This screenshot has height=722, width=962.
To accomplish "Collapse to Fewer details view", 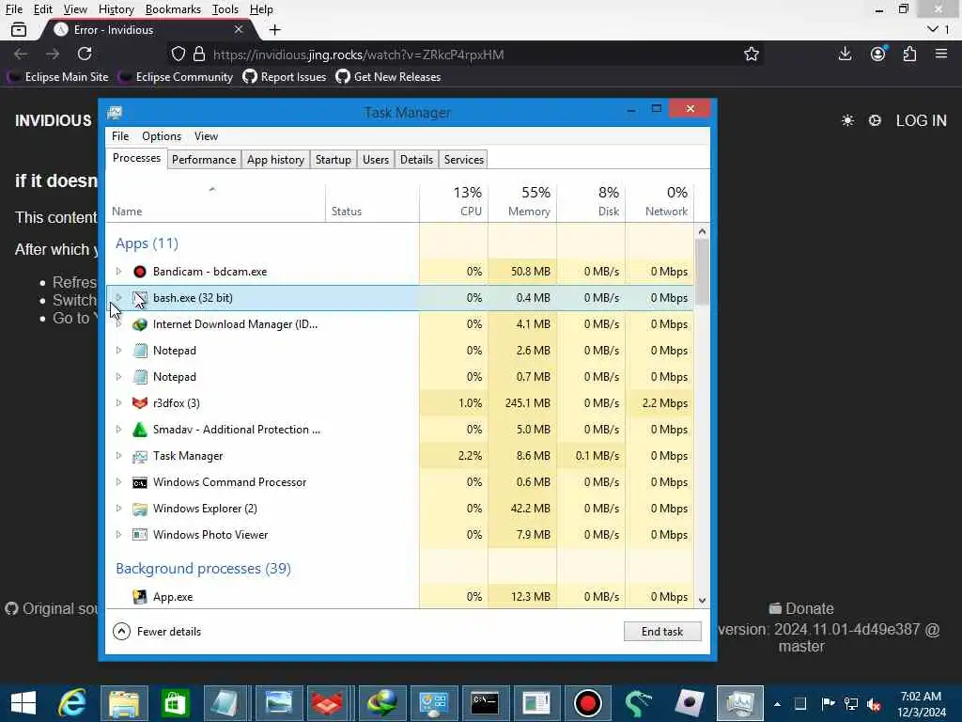I will 157,632.
